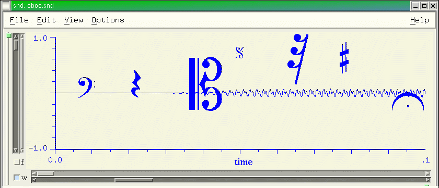Toggle the 'f' FFT display checkbox
The width and height of the screenshot is (439, 188).
coord(17,162)
